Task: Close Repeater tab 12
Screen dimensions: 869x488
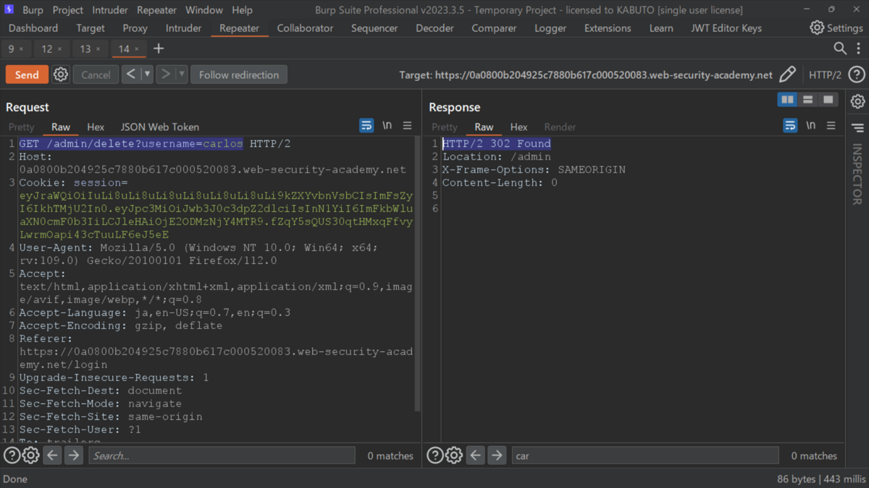Action: pyautogui.click(x=59, y=49)
